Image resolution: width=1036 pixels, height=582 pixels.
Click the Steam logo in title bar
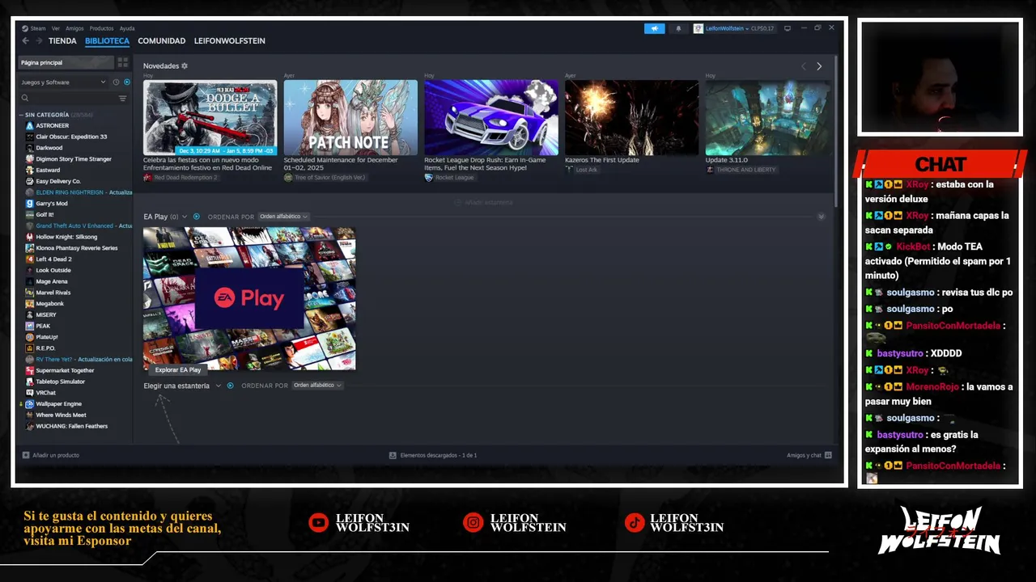25,28
